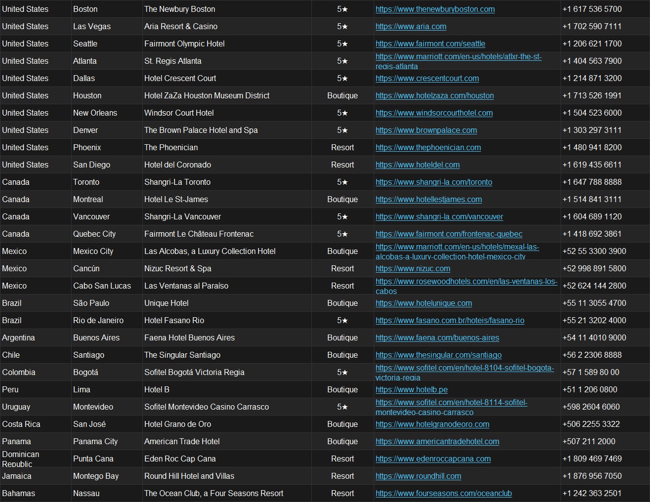This screenshot has width=650, height=502.
Task: Open the thesingular.com/santiago link
Action: click(438, 355)
